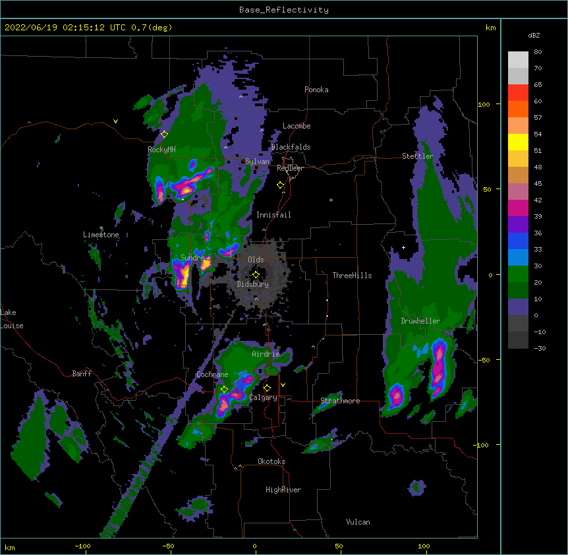
Task: Click the km unit label at top right
Action: [490, 28]
